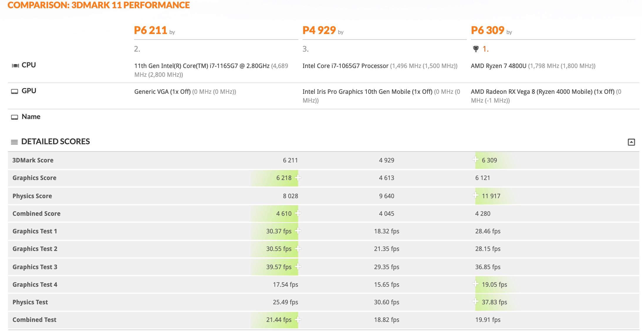Click the green highlighted 39.57 fps cell
The width and height of the screenshot is (642, 331).
pyautogui.click(x=278, y=267)
